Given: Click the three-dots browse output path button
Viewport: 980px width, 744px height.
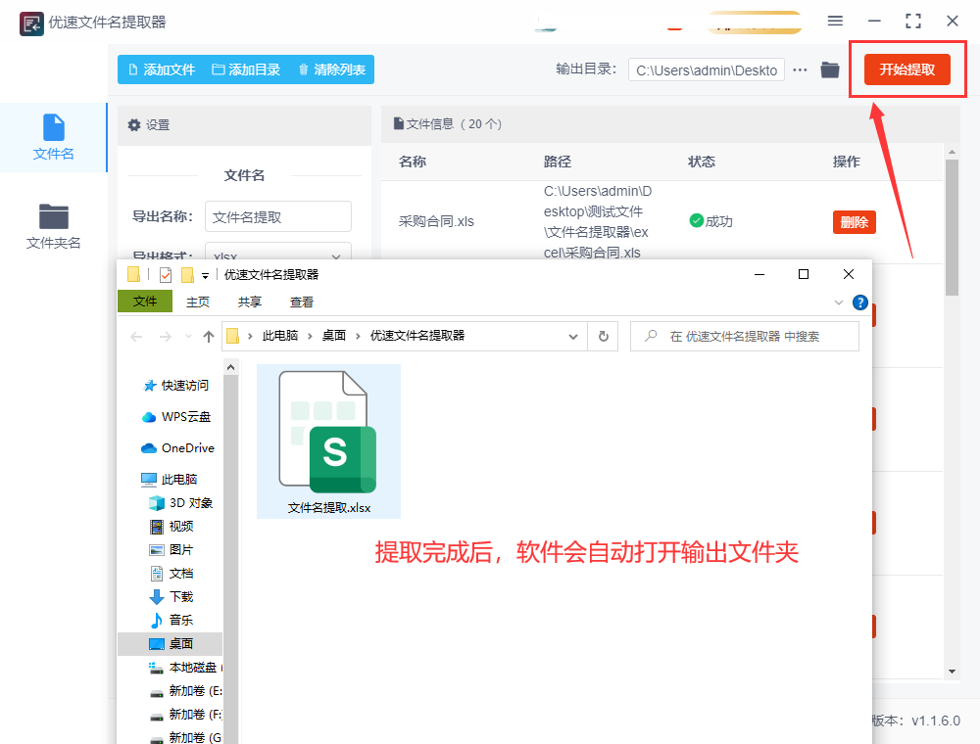Looking at the screenshot, I should (801, 70).
